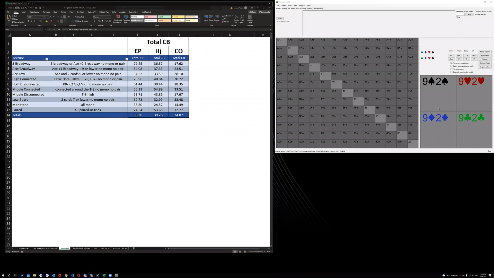Image resolution: width=494 pixels, height=278 pixels.
Task: Toggle Wrap Text in the ribbon
Action: [80, 17]
